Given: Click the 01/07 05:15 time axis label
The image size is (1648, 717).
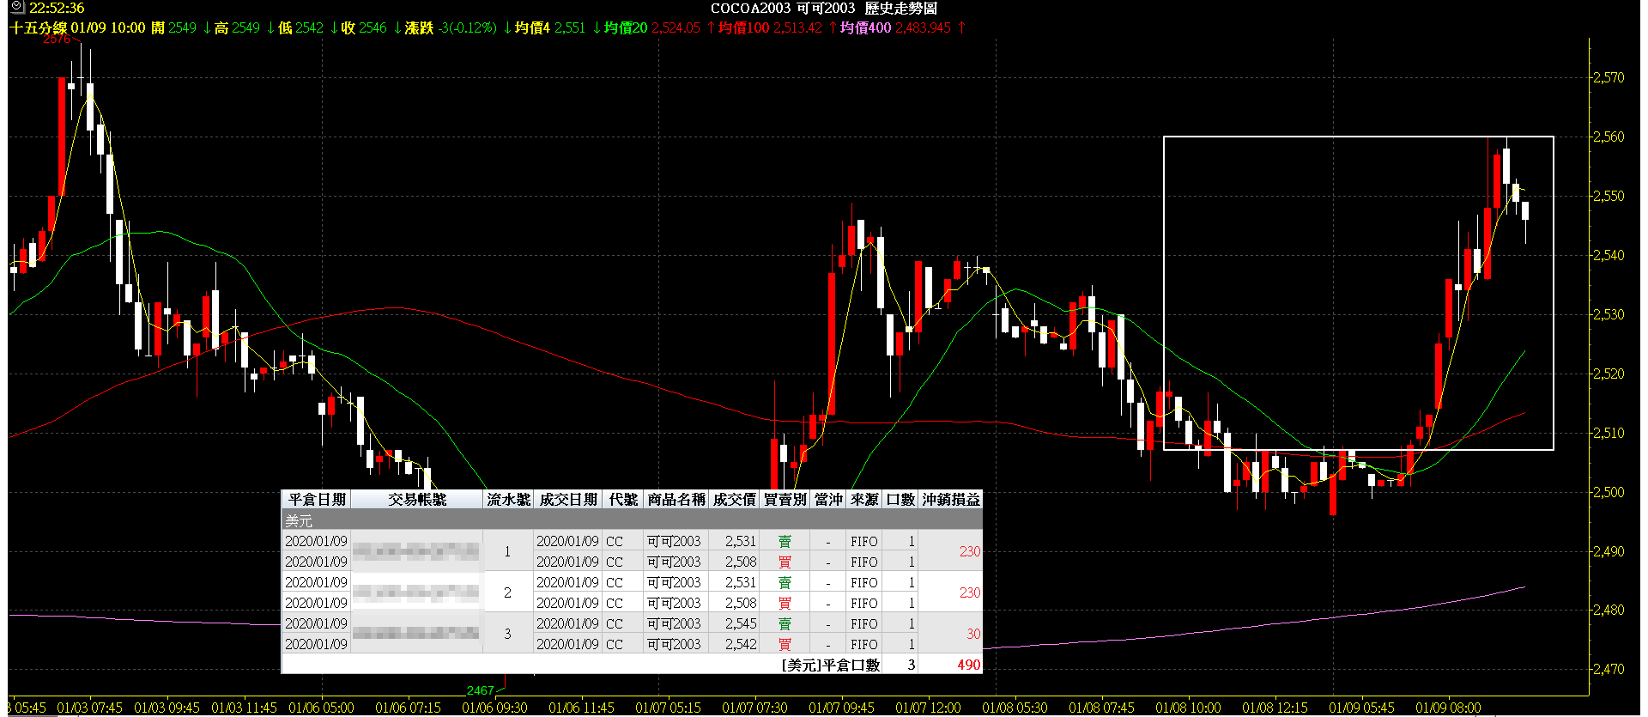Looking at the screenshot, I should click(668, 708).
